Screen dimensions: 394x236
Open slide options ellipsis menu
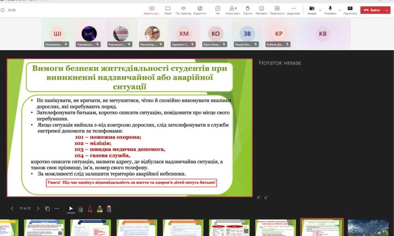[x=57, y=209]
